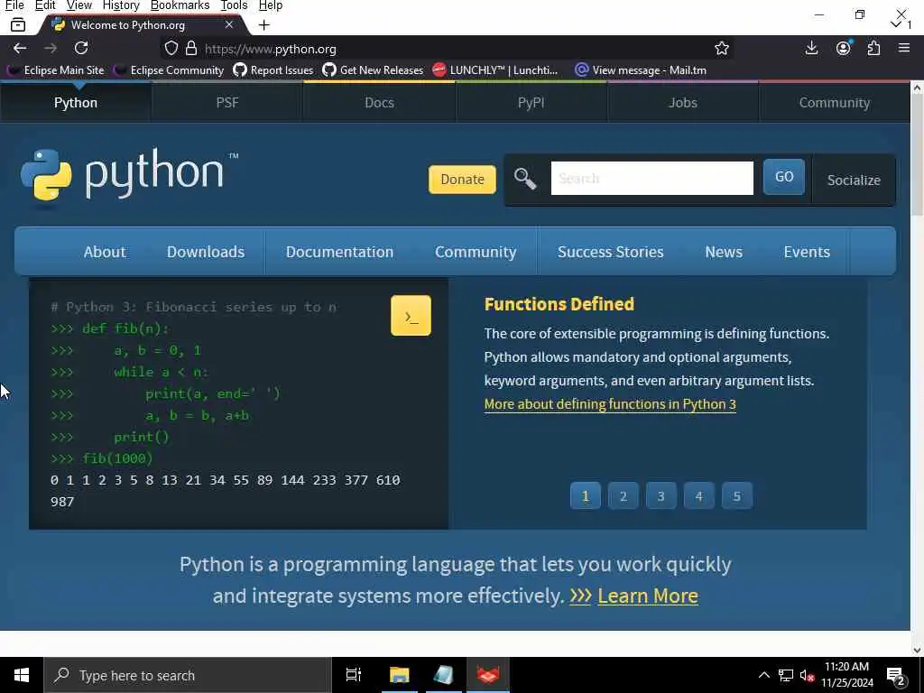Click the notepad-like app in taskbar
The width and height of the screenshot is (924, 693).
tap(443, 675)
